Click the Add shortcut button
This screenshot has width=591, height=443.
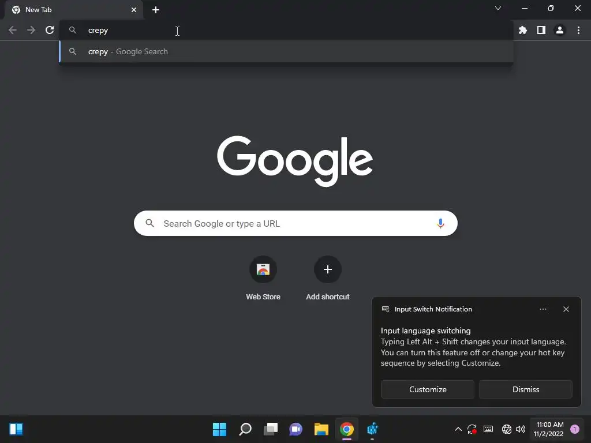328,278
